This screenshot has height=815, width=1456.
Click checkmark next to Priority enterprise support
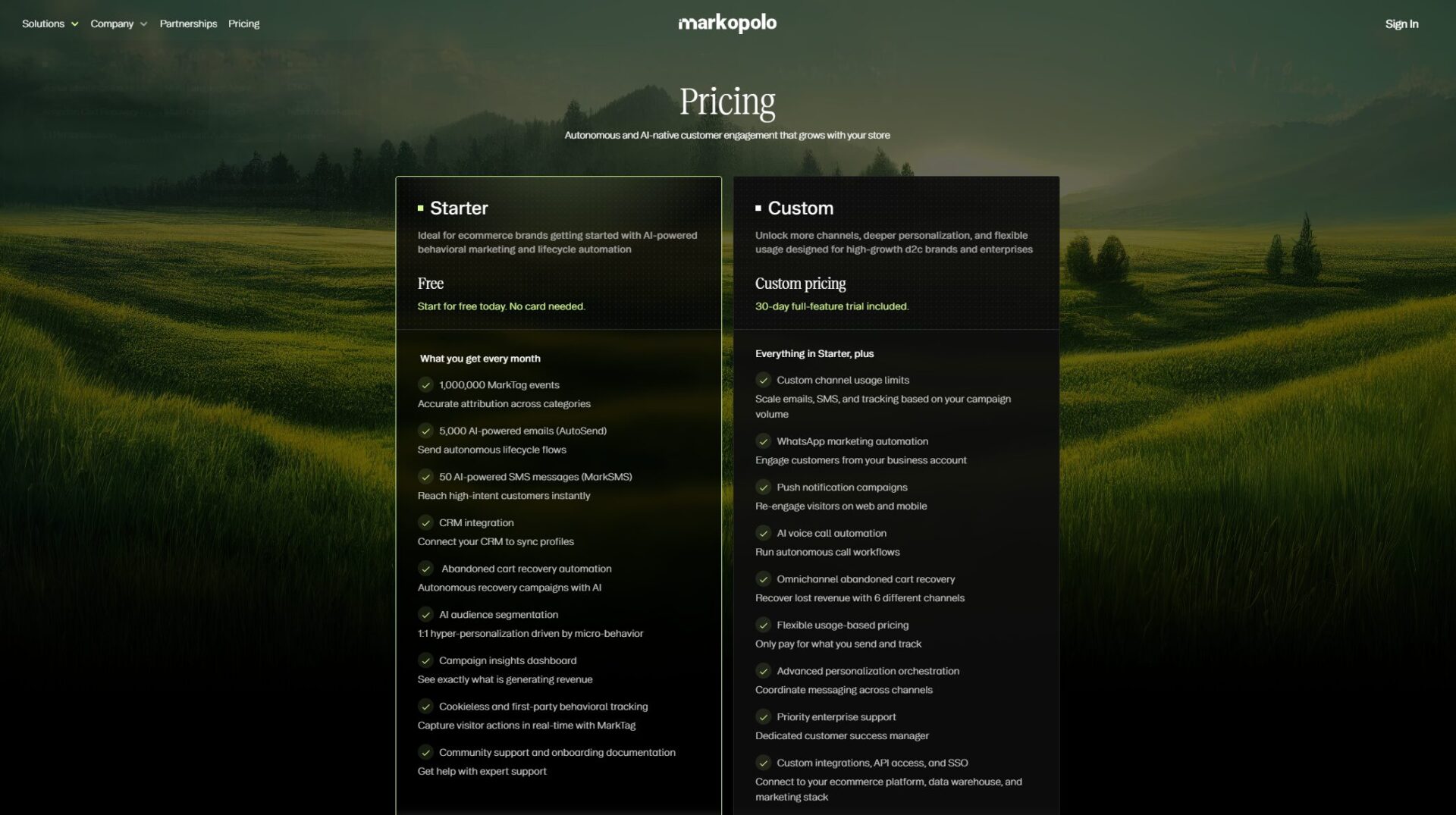[x=764, y=716]
